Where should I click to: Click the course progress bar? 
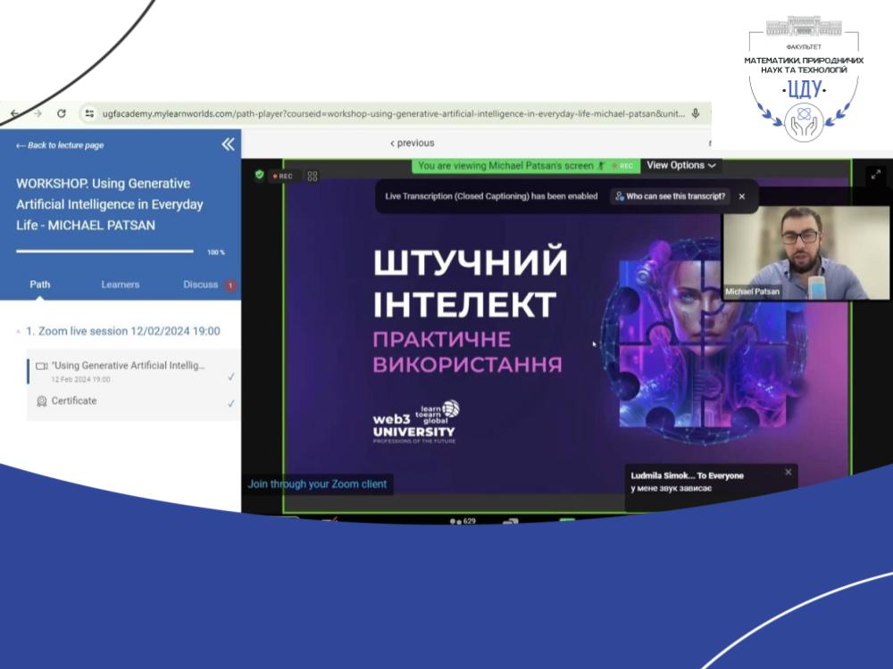point(104,252)
